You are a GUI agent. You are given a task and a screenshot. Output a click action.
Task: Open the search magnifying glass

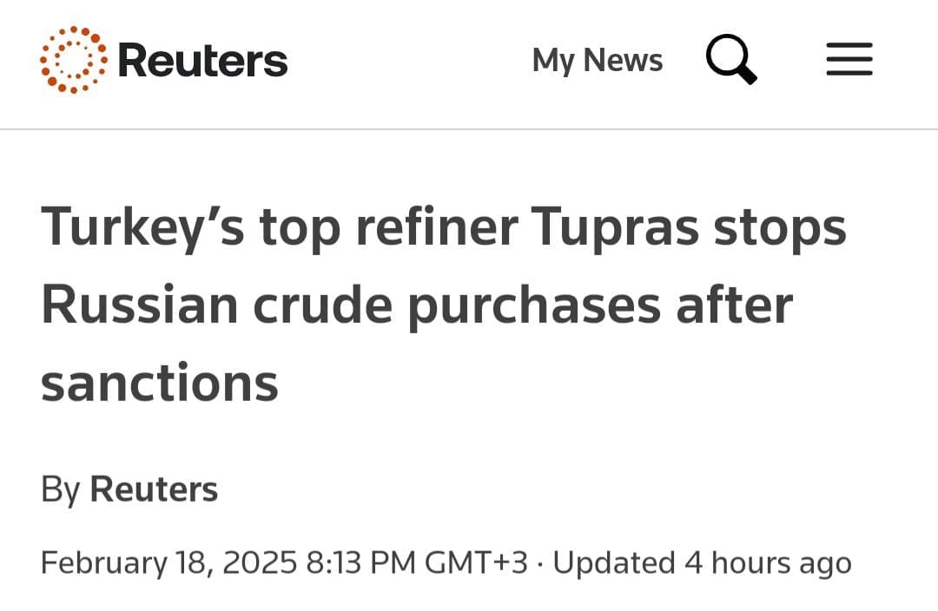(x=731, y=60)
